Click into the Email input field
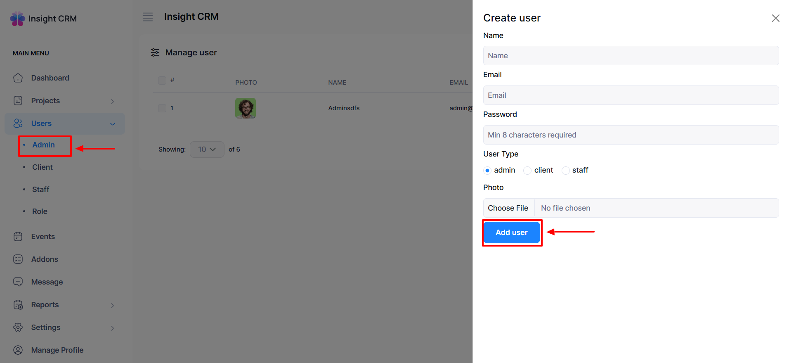This screenshot has width=789, height=363. click(x=631, y=95)
